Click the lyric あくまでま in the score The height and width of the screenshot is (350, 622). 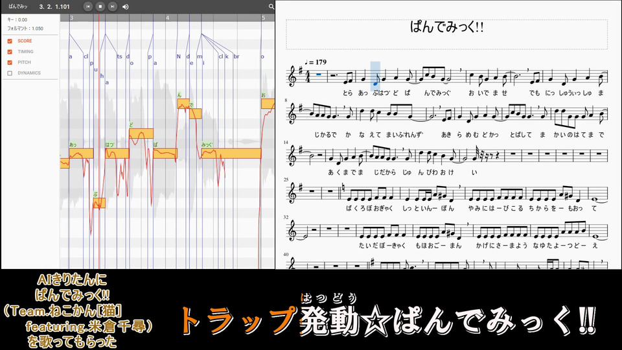345,172
